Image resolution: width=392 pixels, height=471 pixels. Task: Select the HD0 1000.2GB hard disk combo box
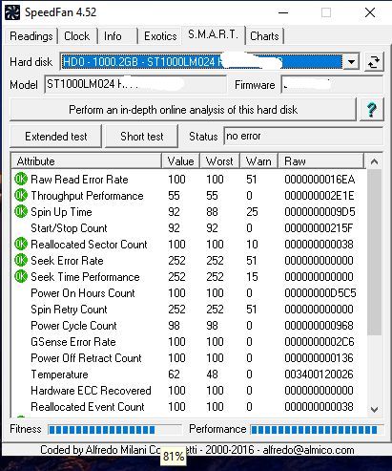210,62
